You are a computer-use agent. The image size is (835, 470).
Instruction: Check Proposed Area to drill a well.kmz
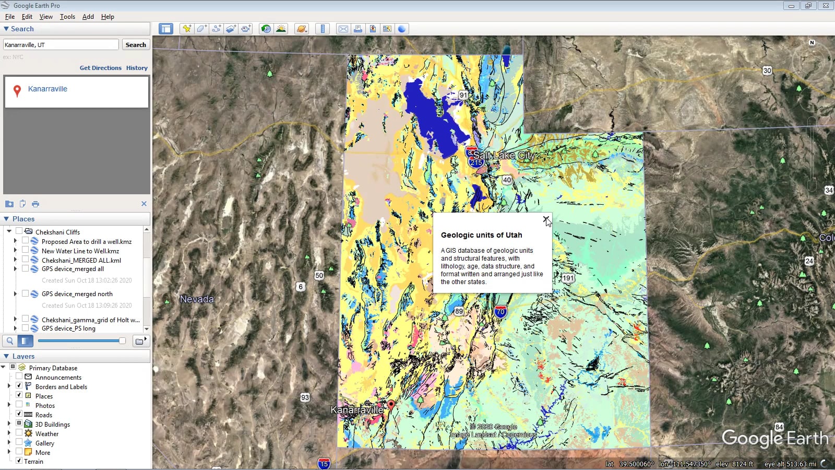(x=25, y=241)
